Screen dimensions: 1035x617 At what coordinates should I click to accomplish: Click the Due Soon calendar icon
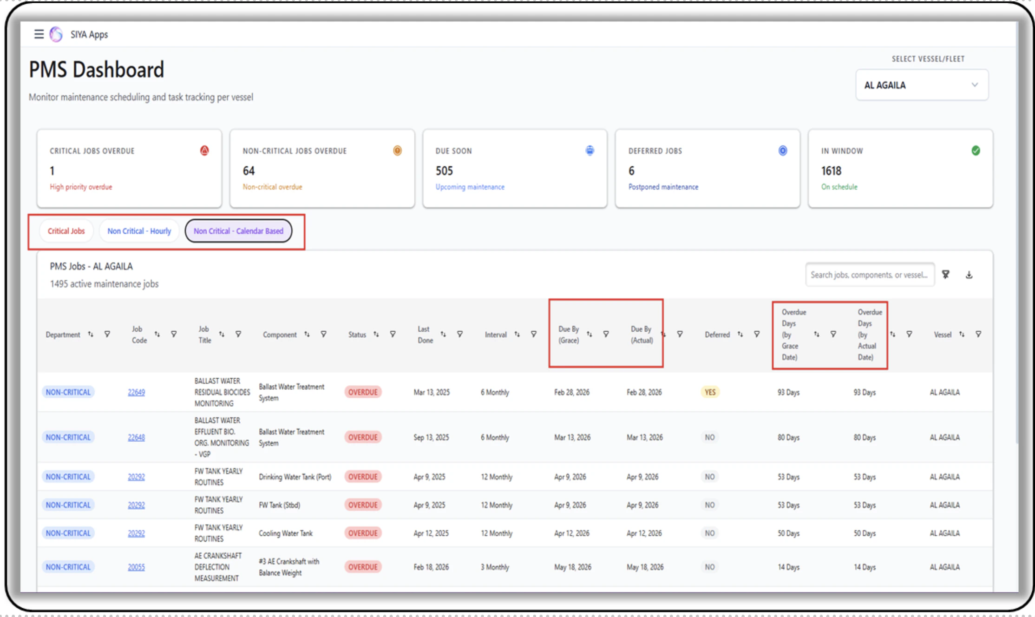(590, 150)
